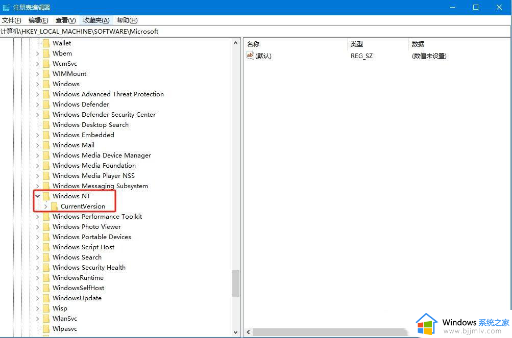The width and height of the screenshot is (512, 338).
Task: Click the Windows Defender folder icon
Action: (x=46, y=104)
